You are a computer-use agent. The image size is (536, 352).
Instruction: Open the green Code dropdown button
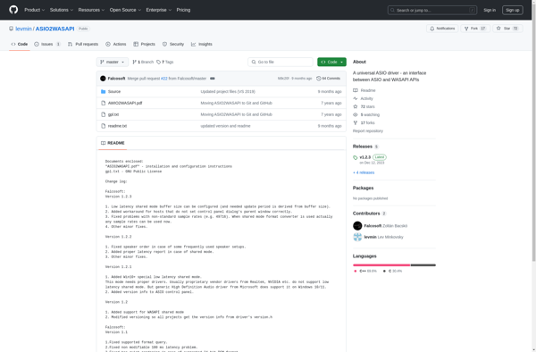[x=331, y=62]
